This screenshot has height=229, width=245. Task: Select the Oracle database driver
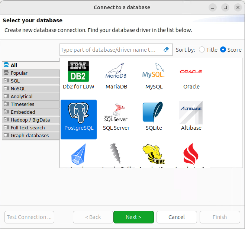191,72
